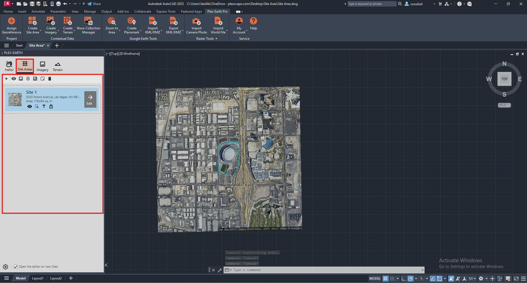Add new drawing tab with plus
Screen dimensions: 527x283
(57, 45)
